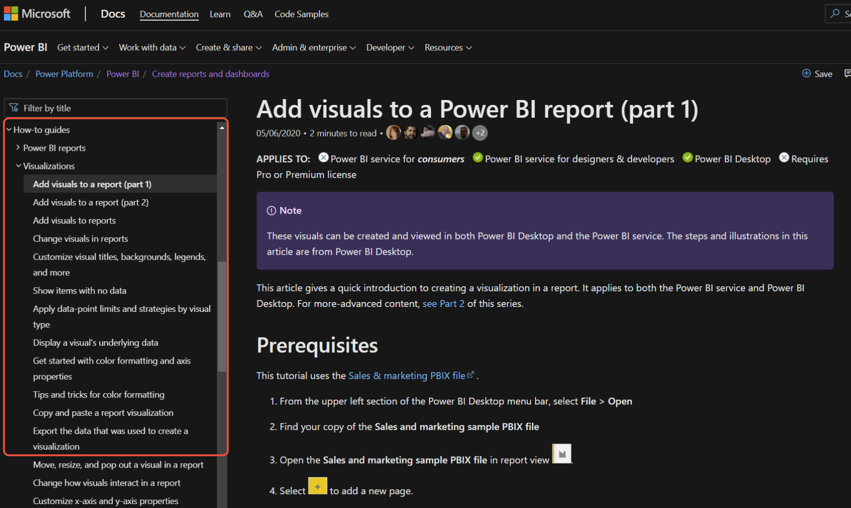Open 'Customize visual titles, backgrounds, legends' article
851x508 pixels.
click(x=119, y=265)
